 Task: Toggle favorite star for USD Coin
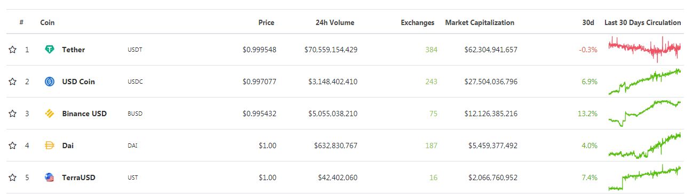12,82
